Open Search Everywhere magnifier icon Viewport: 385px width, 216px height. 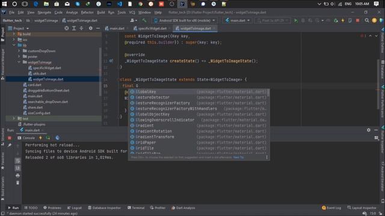pos(366,20)
